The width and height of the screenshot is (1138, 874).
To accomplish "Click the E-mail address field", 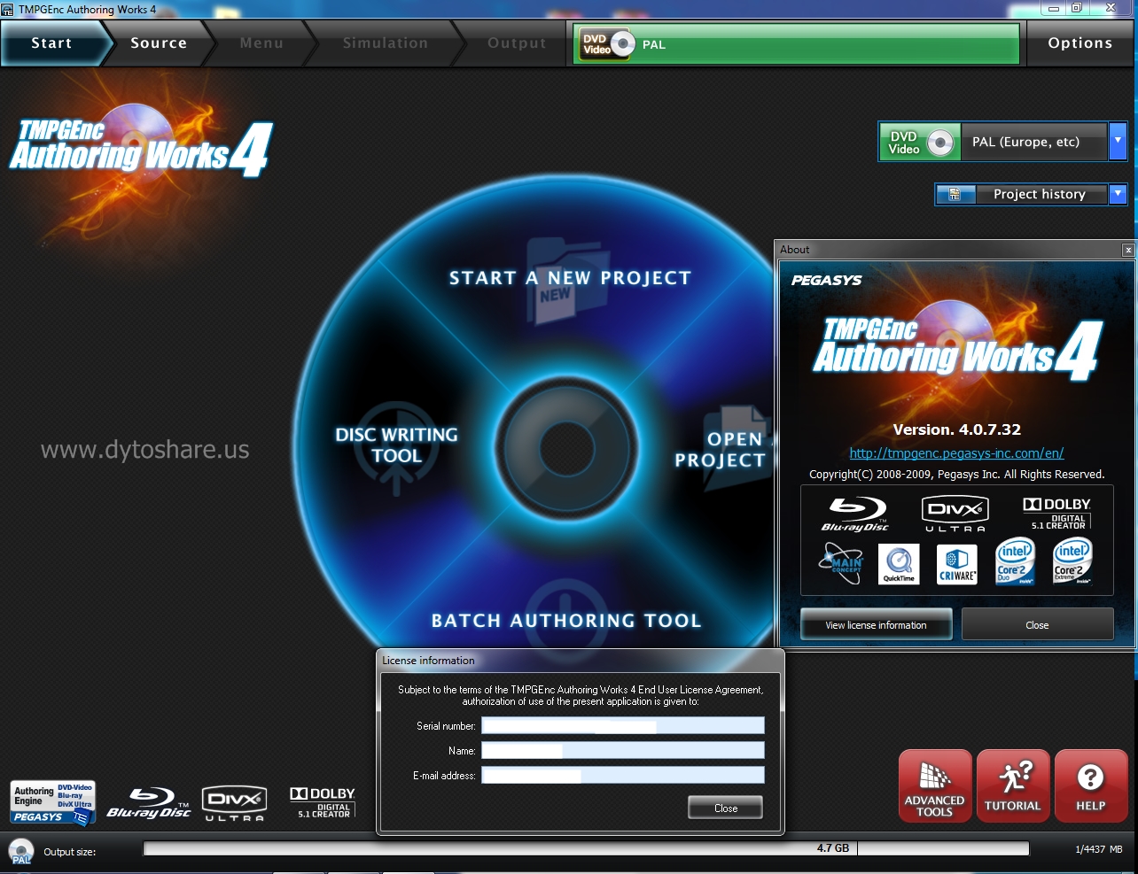I will [622, 776].
